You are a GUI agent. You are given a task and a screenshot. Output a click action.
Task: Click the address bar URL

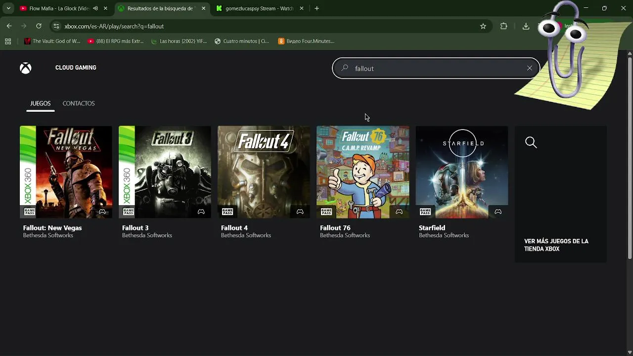click(114, 26)
